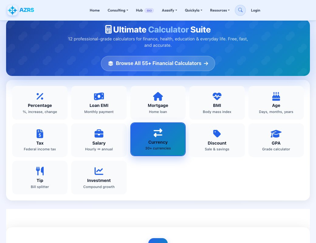Select the Discount price tag icon

click(x=217, y=134)
